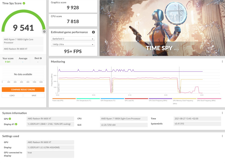Click Your score value 9 541 in green
The height and width of the screenshot is (163, 225).
tap(8, 62)
